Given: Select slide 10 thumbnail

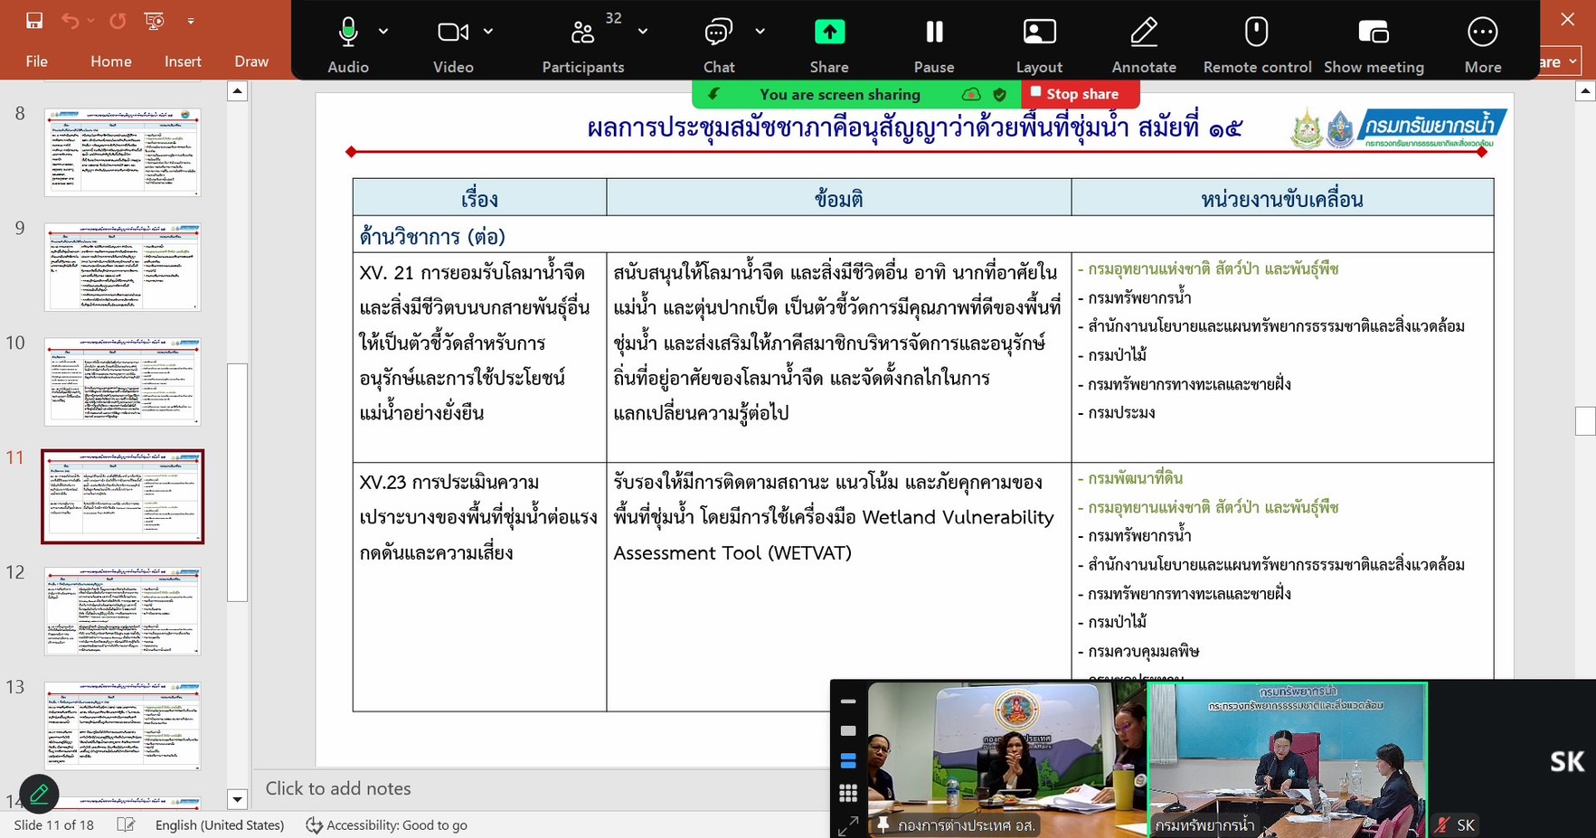Looking at the screenshot, I should pyautogui.click(x=123, y=381).
